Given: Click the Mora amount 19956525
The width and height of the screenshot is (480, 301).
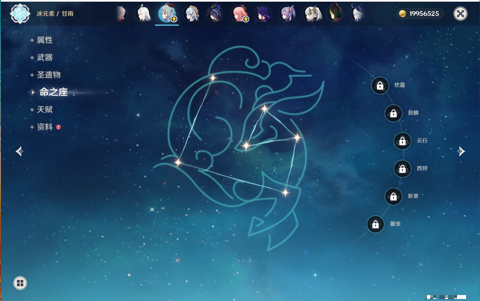Looking at the screenshot, I should click(424, 14).
